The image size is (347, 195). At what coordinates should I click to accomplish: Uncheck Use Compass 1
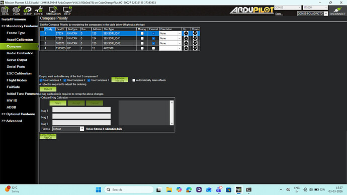pyautogui.click(x=41, y=80)
